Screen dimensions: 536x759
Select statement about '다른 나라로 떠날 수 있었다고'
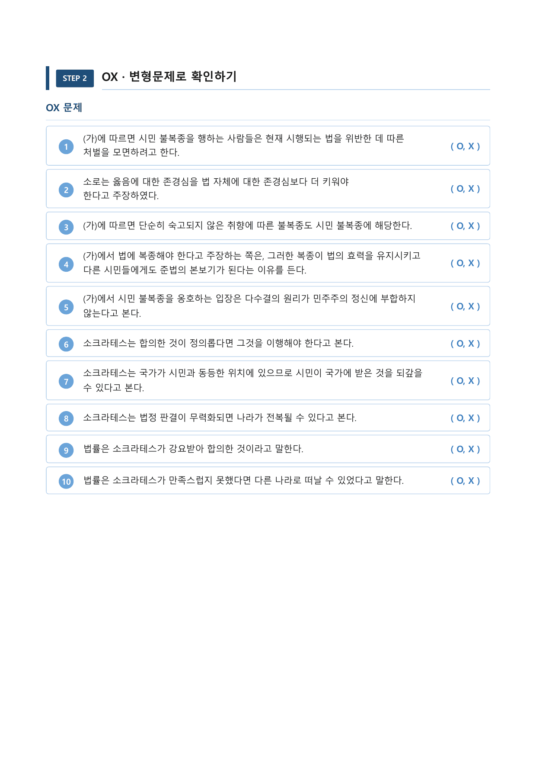pyautogui.click(x=243, y=480)
